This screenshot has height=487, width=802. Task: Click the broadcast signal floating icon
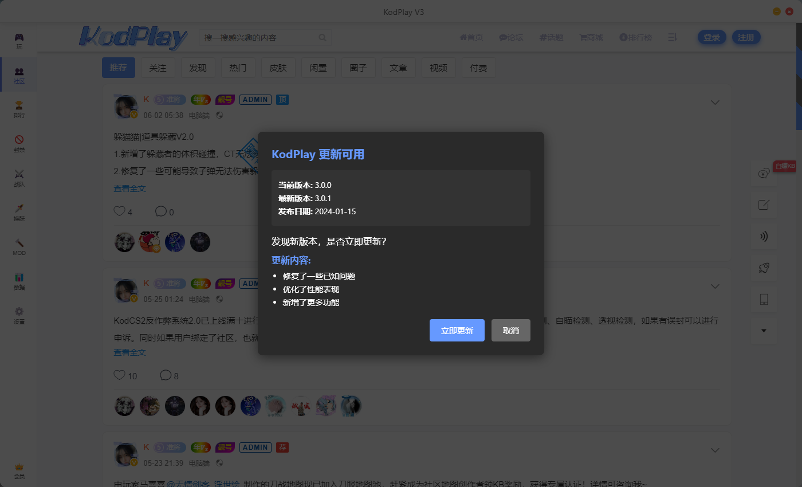click(x=763, y=236)
